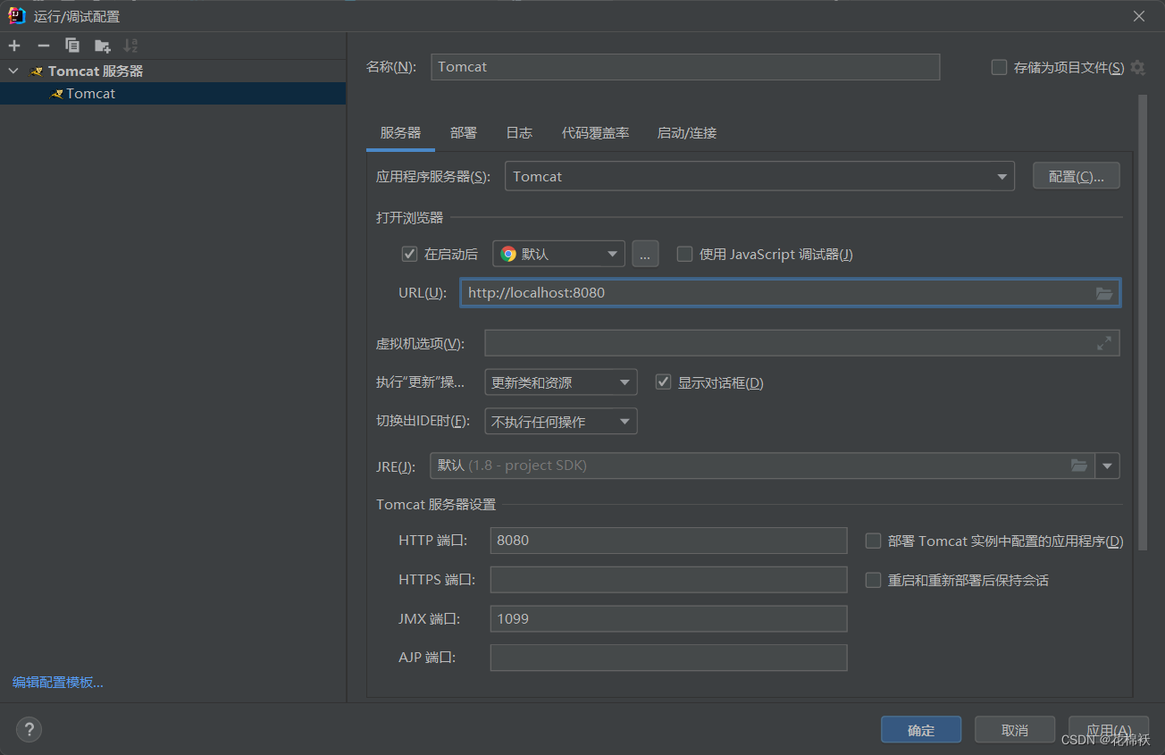
Task: Toggle open browser after launch checkbox
Action: [x=409, y=254]
